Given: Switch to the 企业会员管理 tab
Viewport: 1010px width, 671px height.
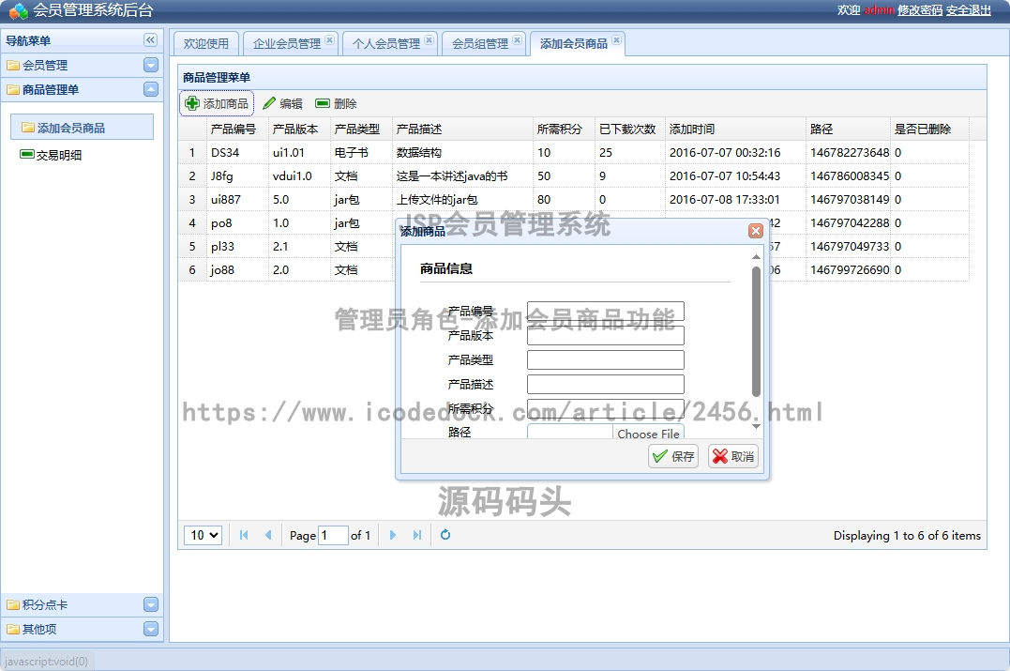Looking at the screenshot, I should click(287, 43).
